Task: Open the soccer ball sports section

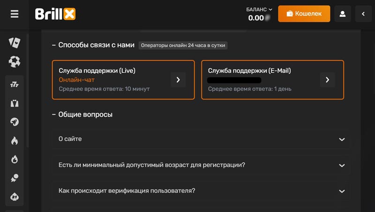Action: [x=15, y=61]
